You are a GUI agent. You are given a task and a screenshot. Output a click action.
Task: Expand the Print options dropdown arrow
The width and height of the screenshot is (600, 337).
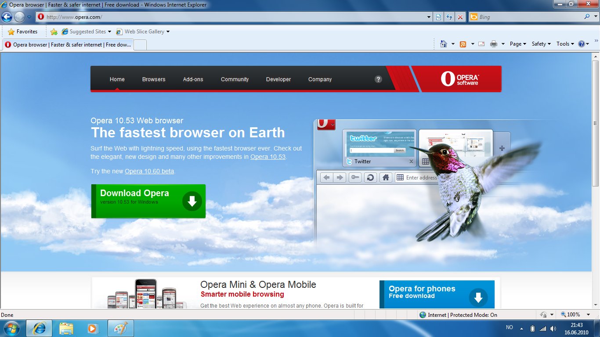(503, 44)
